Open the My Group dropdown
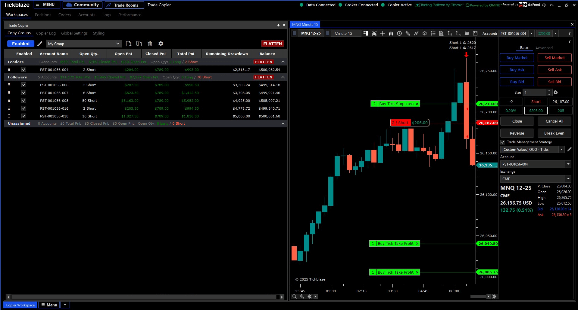578x310 pixels. tap(84, 44)
